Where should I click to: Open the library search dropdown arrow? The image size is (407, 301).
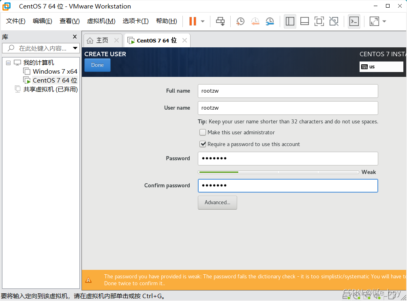tap(75, 48)
